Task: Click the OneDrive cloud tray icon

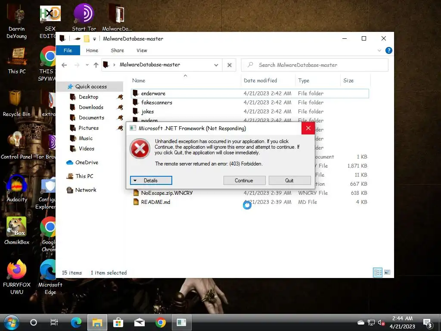Action: (361, 322)
